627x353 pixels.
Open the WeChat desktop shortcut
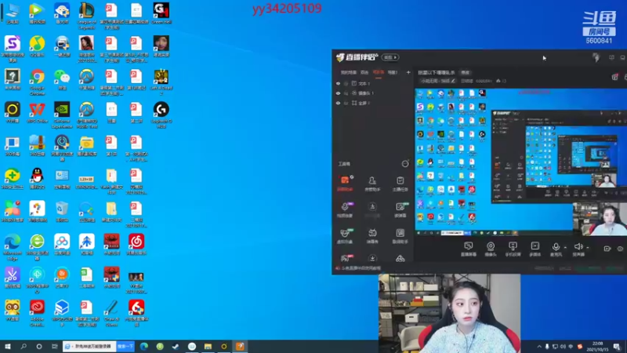62,79
